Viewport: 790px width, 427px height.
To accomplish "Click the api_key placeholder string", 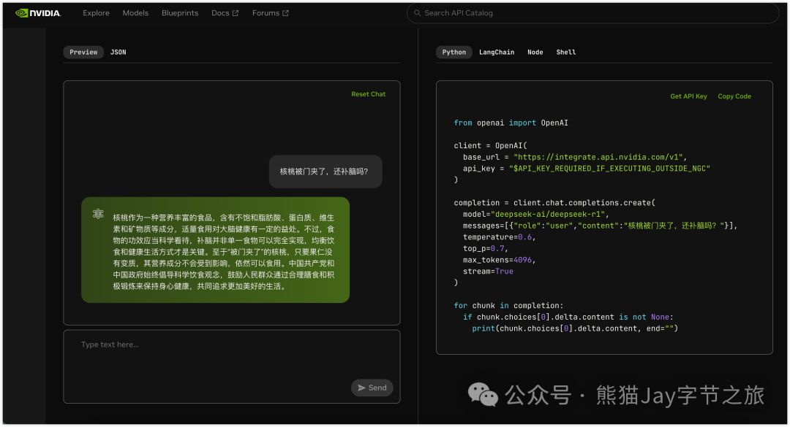I will tap(609, 169).
